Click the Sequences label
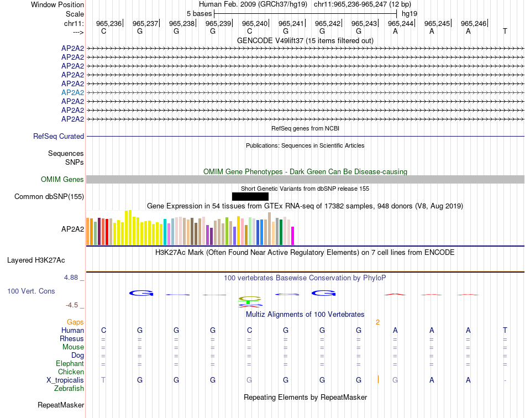The image size is (525, 418). point(66,153)
